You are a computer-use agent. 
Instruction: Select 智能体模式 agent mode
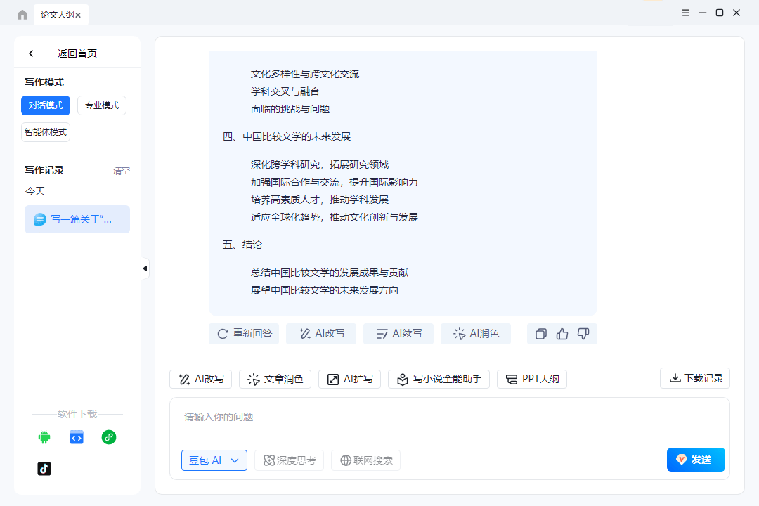coord(46,132)
